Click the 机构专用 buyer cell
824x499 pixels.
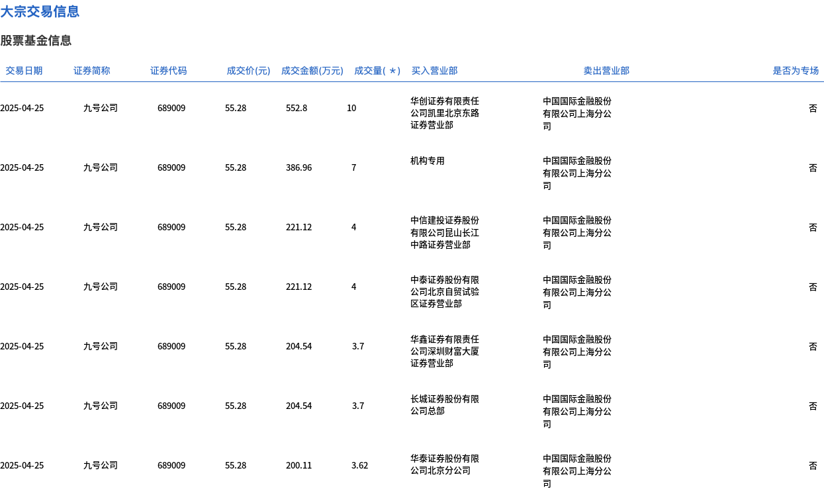point(428,161)
